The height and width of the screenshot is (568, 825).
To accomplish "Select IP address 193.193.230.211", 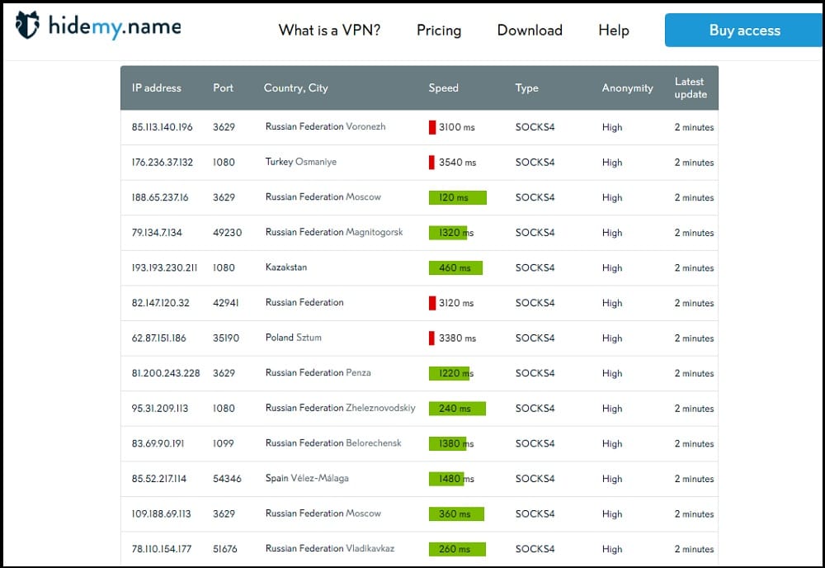I will (164, 267).
